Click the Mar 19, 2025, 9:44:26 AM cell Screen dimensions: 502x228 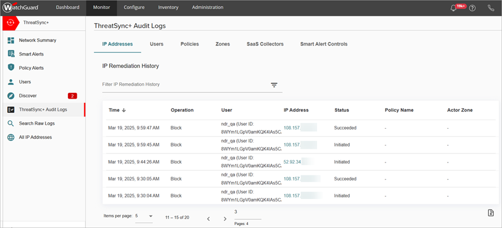(134, 162)
